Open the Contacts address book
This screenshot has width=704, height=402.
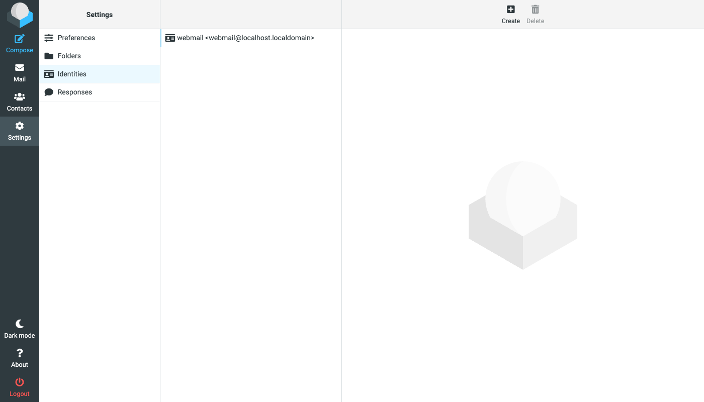click(20, 102)
